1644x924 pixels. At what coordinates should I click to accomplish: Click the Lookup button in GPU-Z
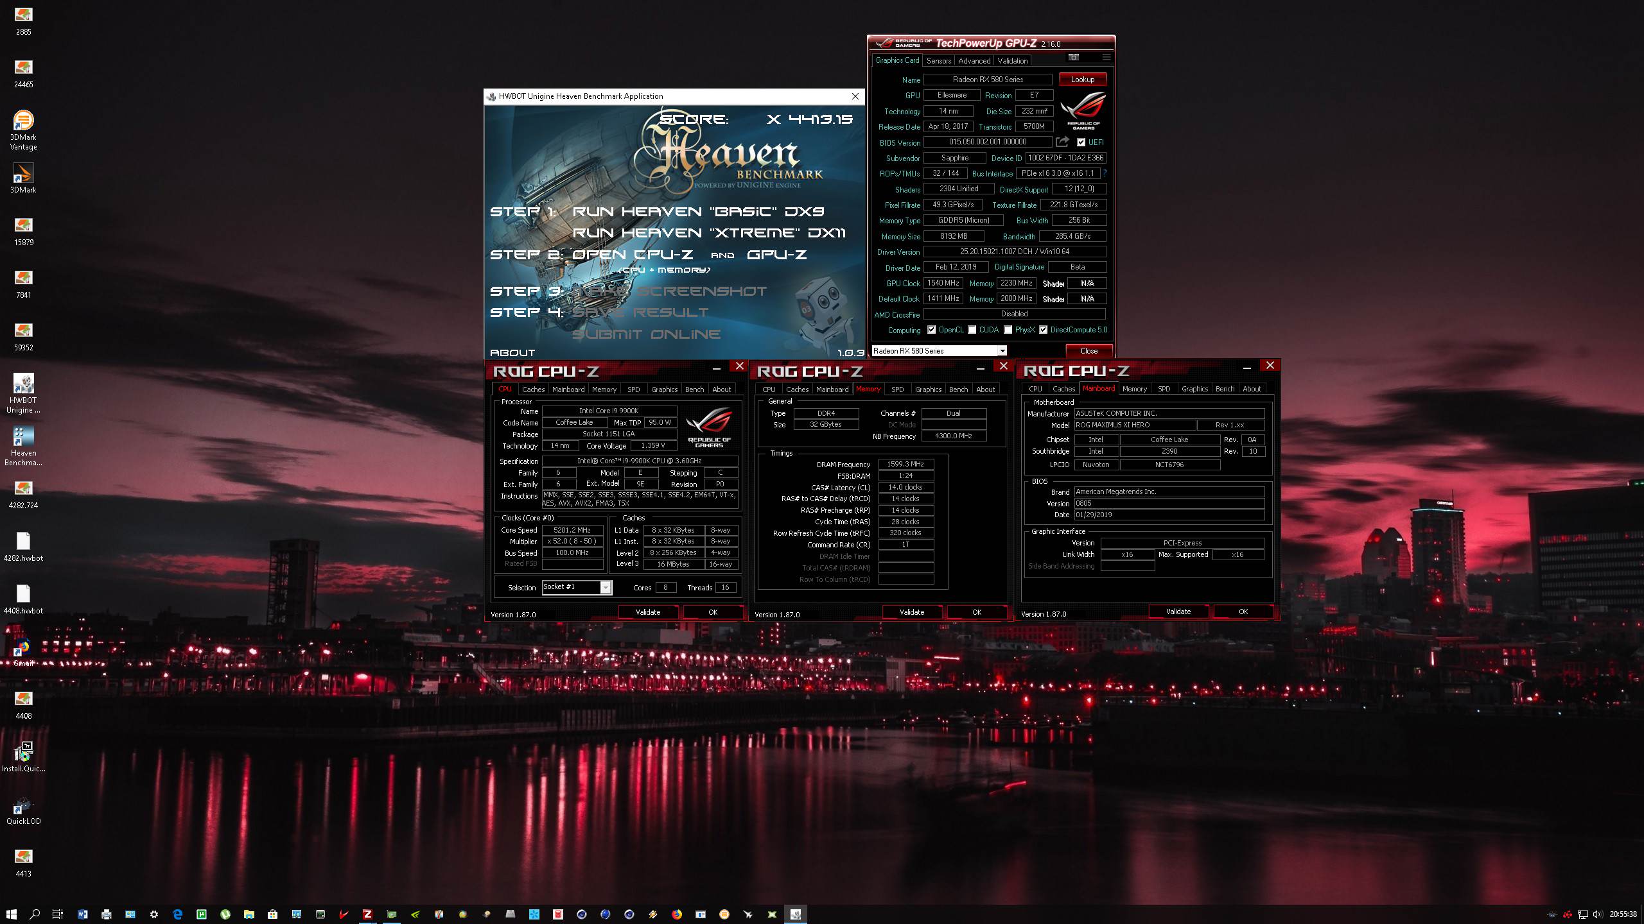coord(1082,80)
